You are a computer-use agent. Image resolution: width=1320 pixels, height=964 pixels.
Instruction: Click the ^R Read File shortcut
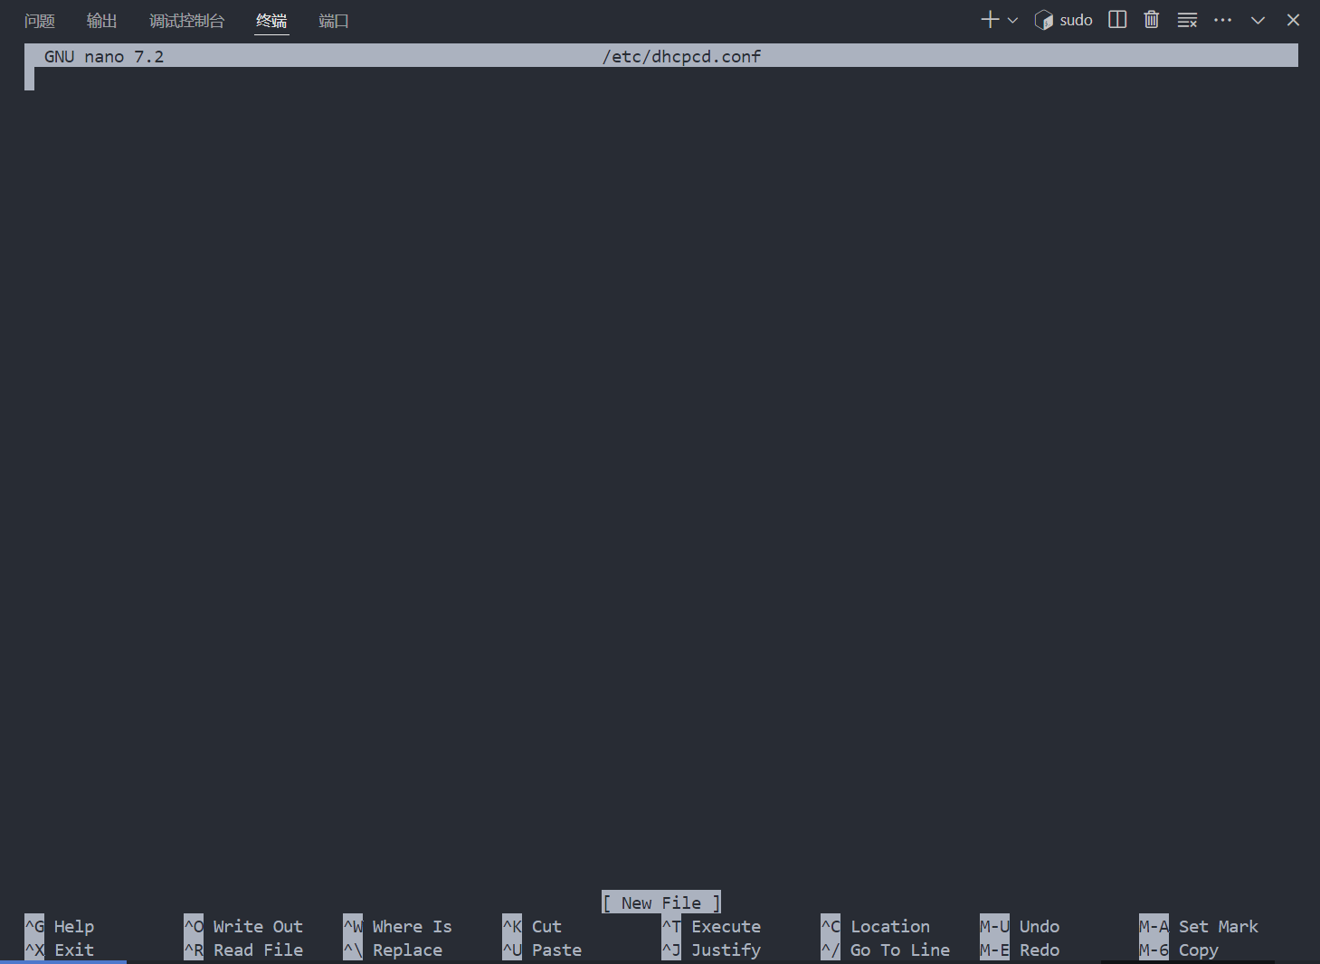point(243,950)
